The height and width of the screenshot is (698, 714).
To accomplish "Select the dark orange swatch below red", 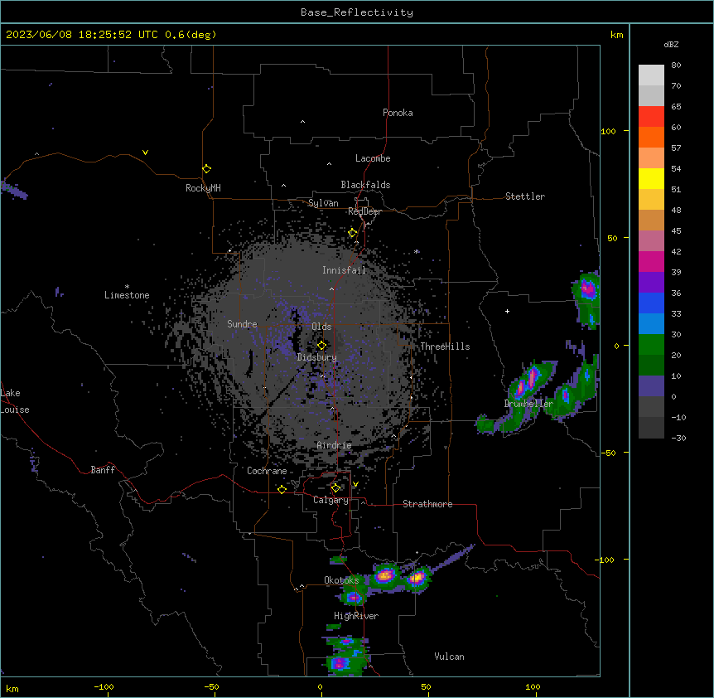I will tap(651, 137).
